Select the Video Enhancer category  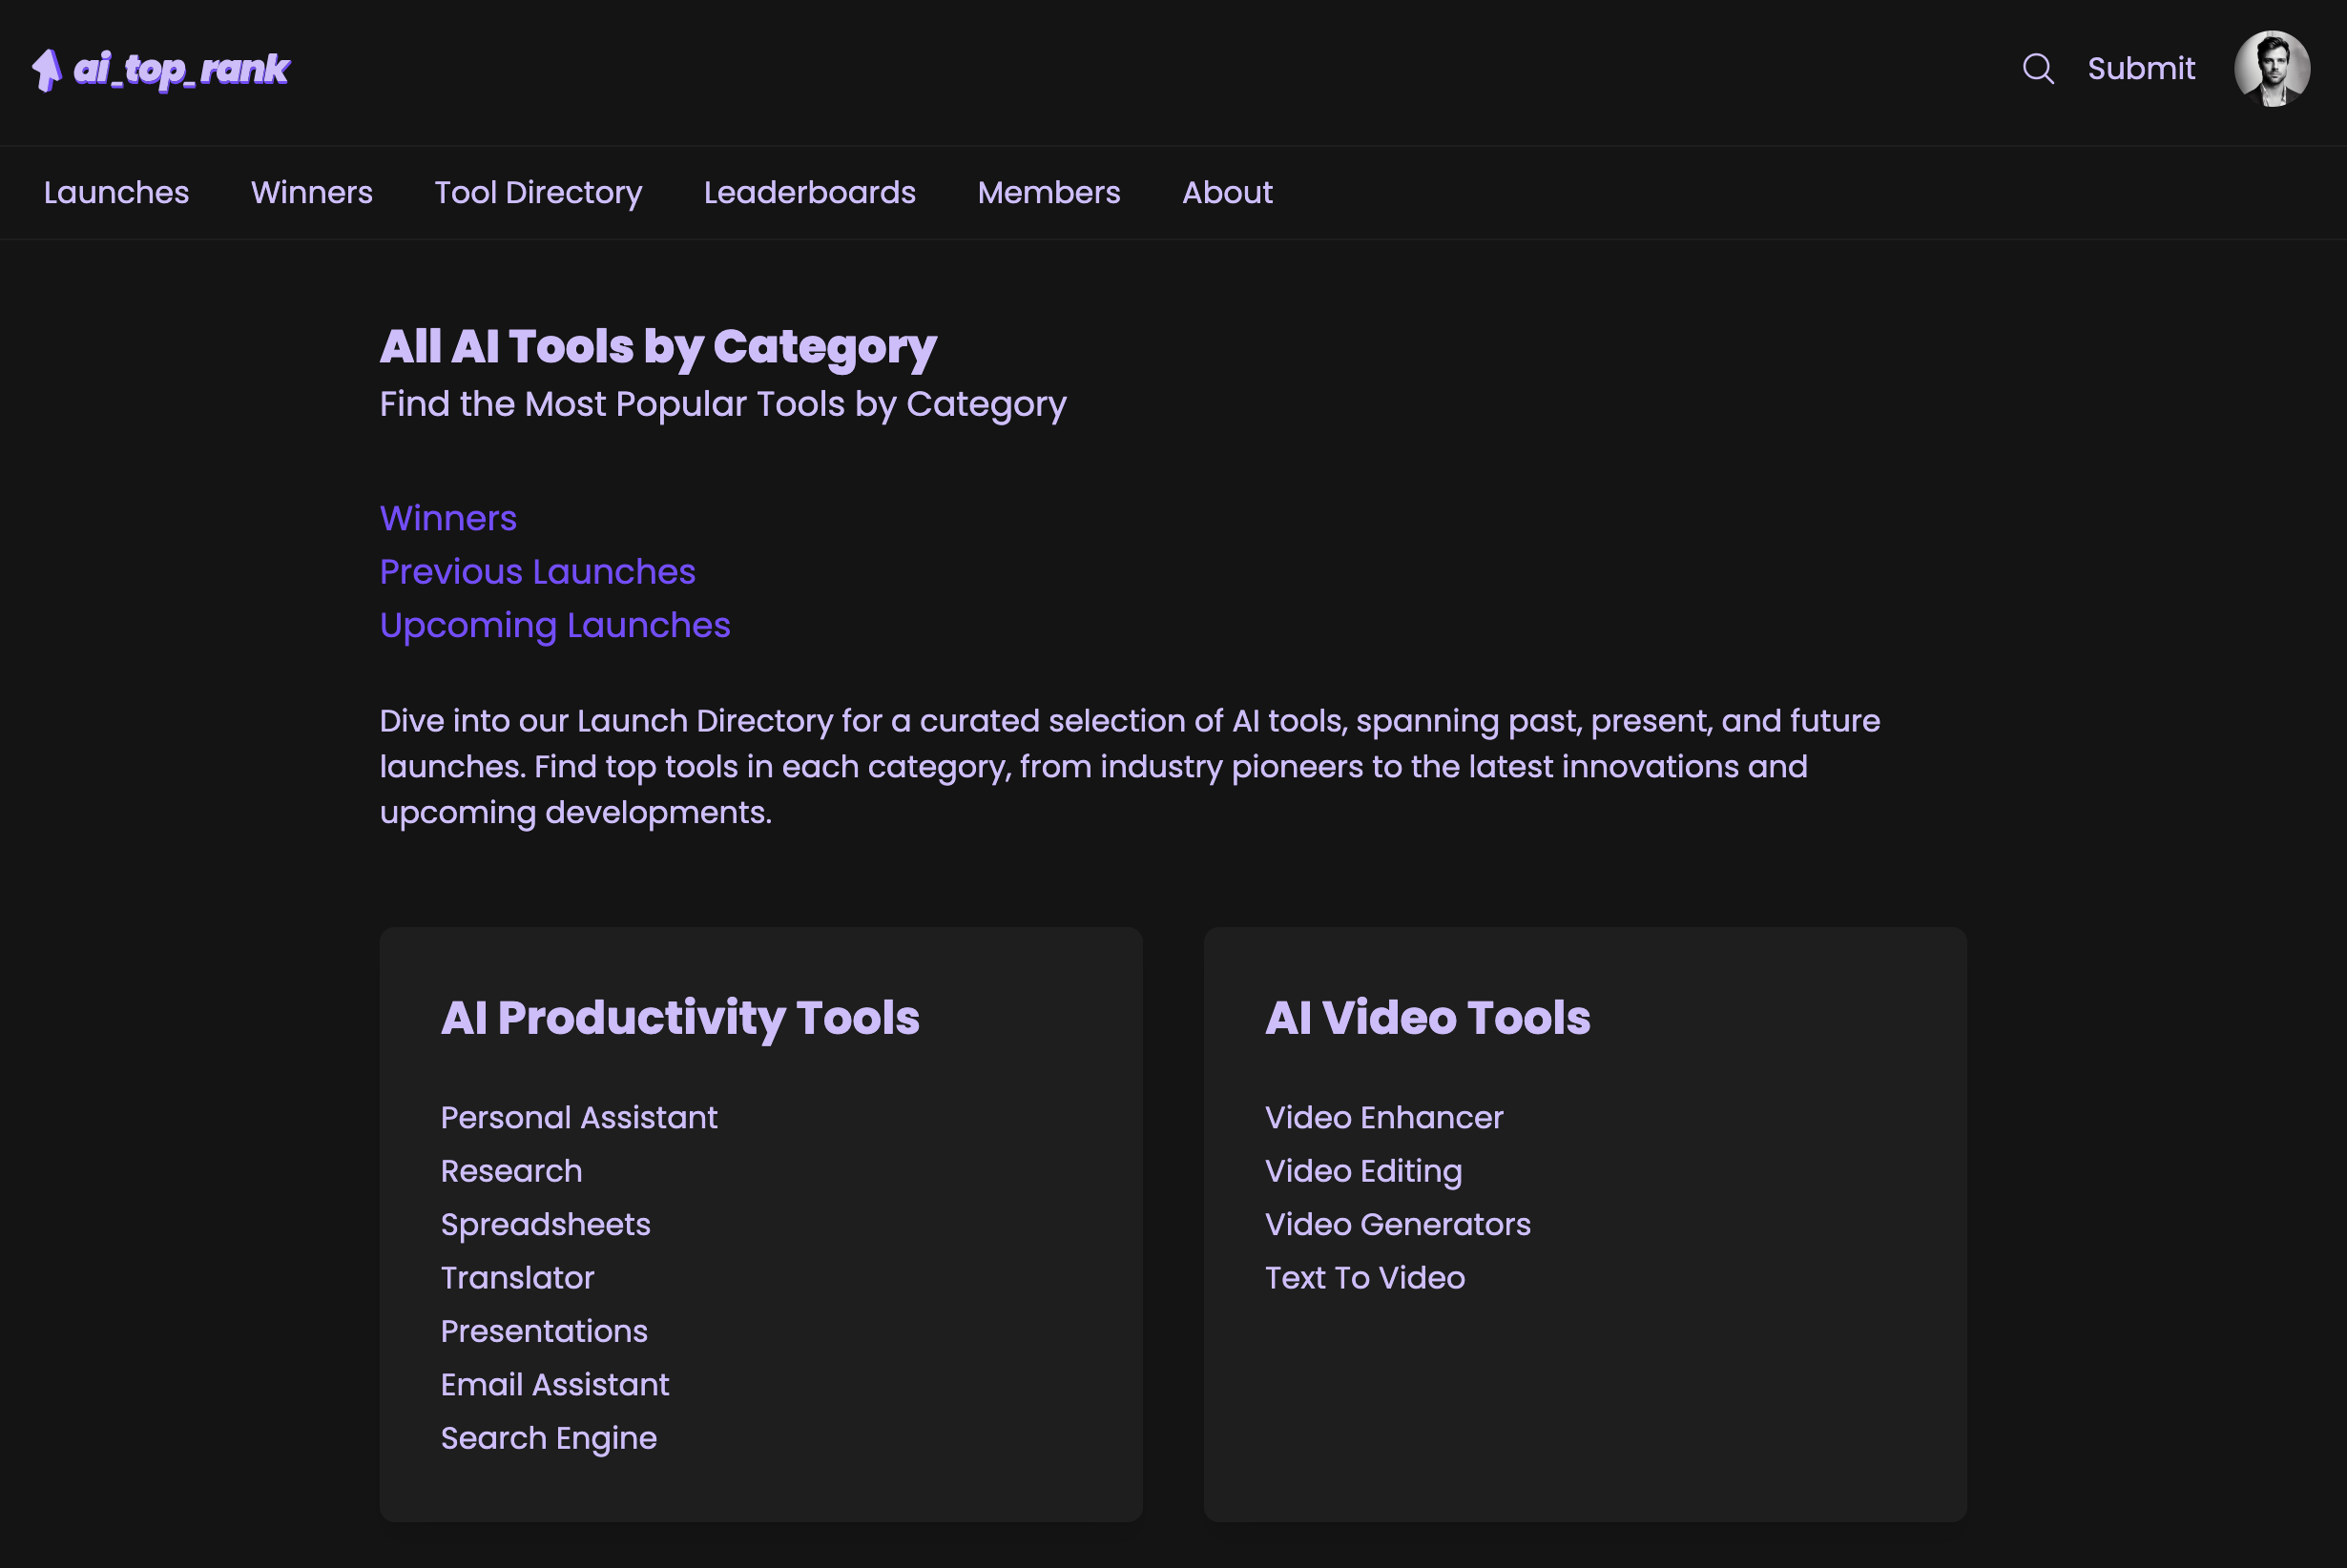point(1383,1117)
